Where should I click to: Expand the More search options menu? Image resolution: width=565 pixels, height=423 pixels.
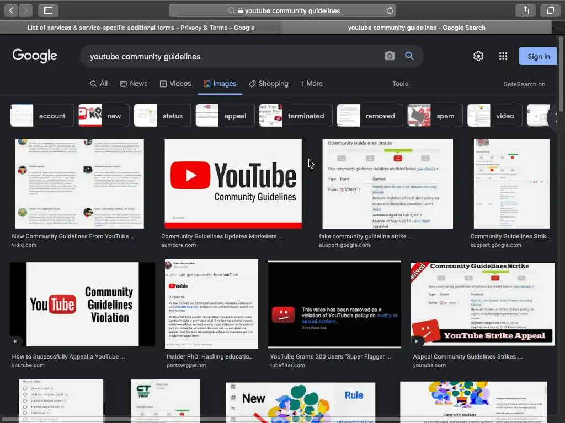(x=312, y=84)
